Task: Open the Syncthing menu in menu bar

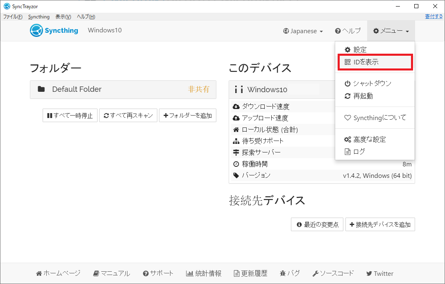Action: (x=39, y=17)
